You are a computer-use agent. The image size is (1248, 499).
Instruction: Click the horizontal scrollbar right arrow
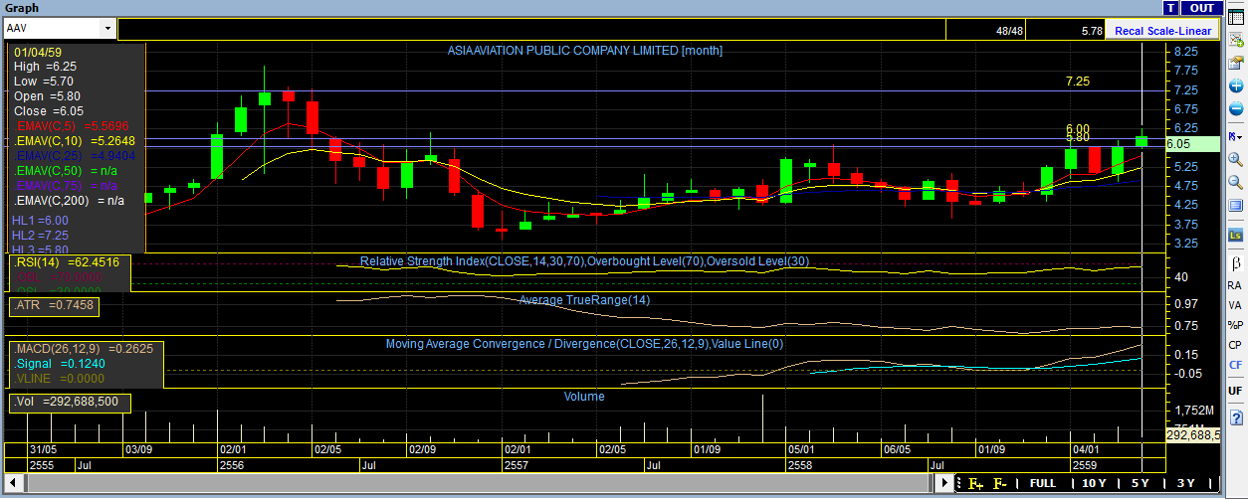pyautogui.click(x=943, y=483)
